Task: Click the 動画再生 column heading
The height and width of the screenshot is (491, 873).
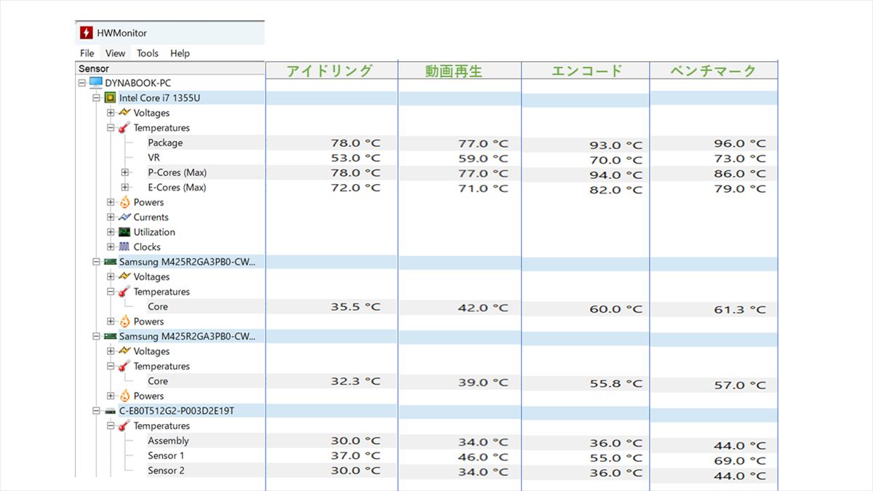Action: tap(454, 71)
